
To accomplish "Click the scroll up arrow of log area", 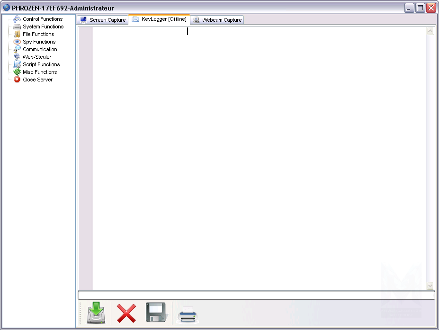I will (x=430, y=31).
